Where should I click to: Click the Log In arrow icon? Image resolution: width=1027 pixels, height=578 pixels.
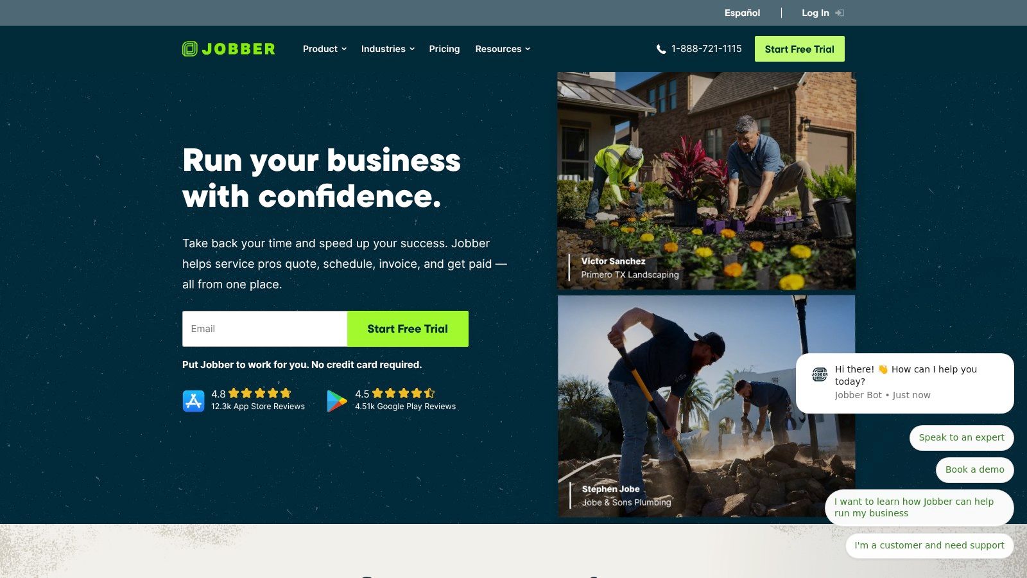[x=840, y=13]
